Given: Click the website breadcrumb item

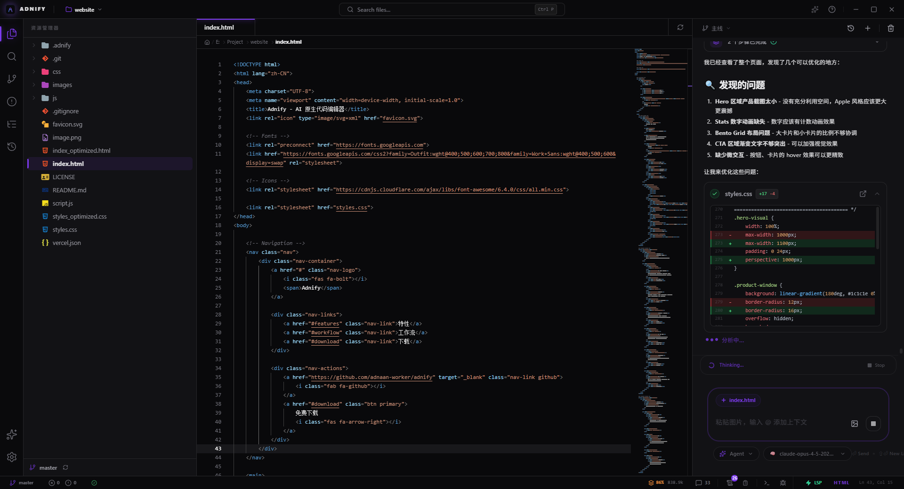Looking at the screenshot, I should pyautogui.click(x=259, y=42).
